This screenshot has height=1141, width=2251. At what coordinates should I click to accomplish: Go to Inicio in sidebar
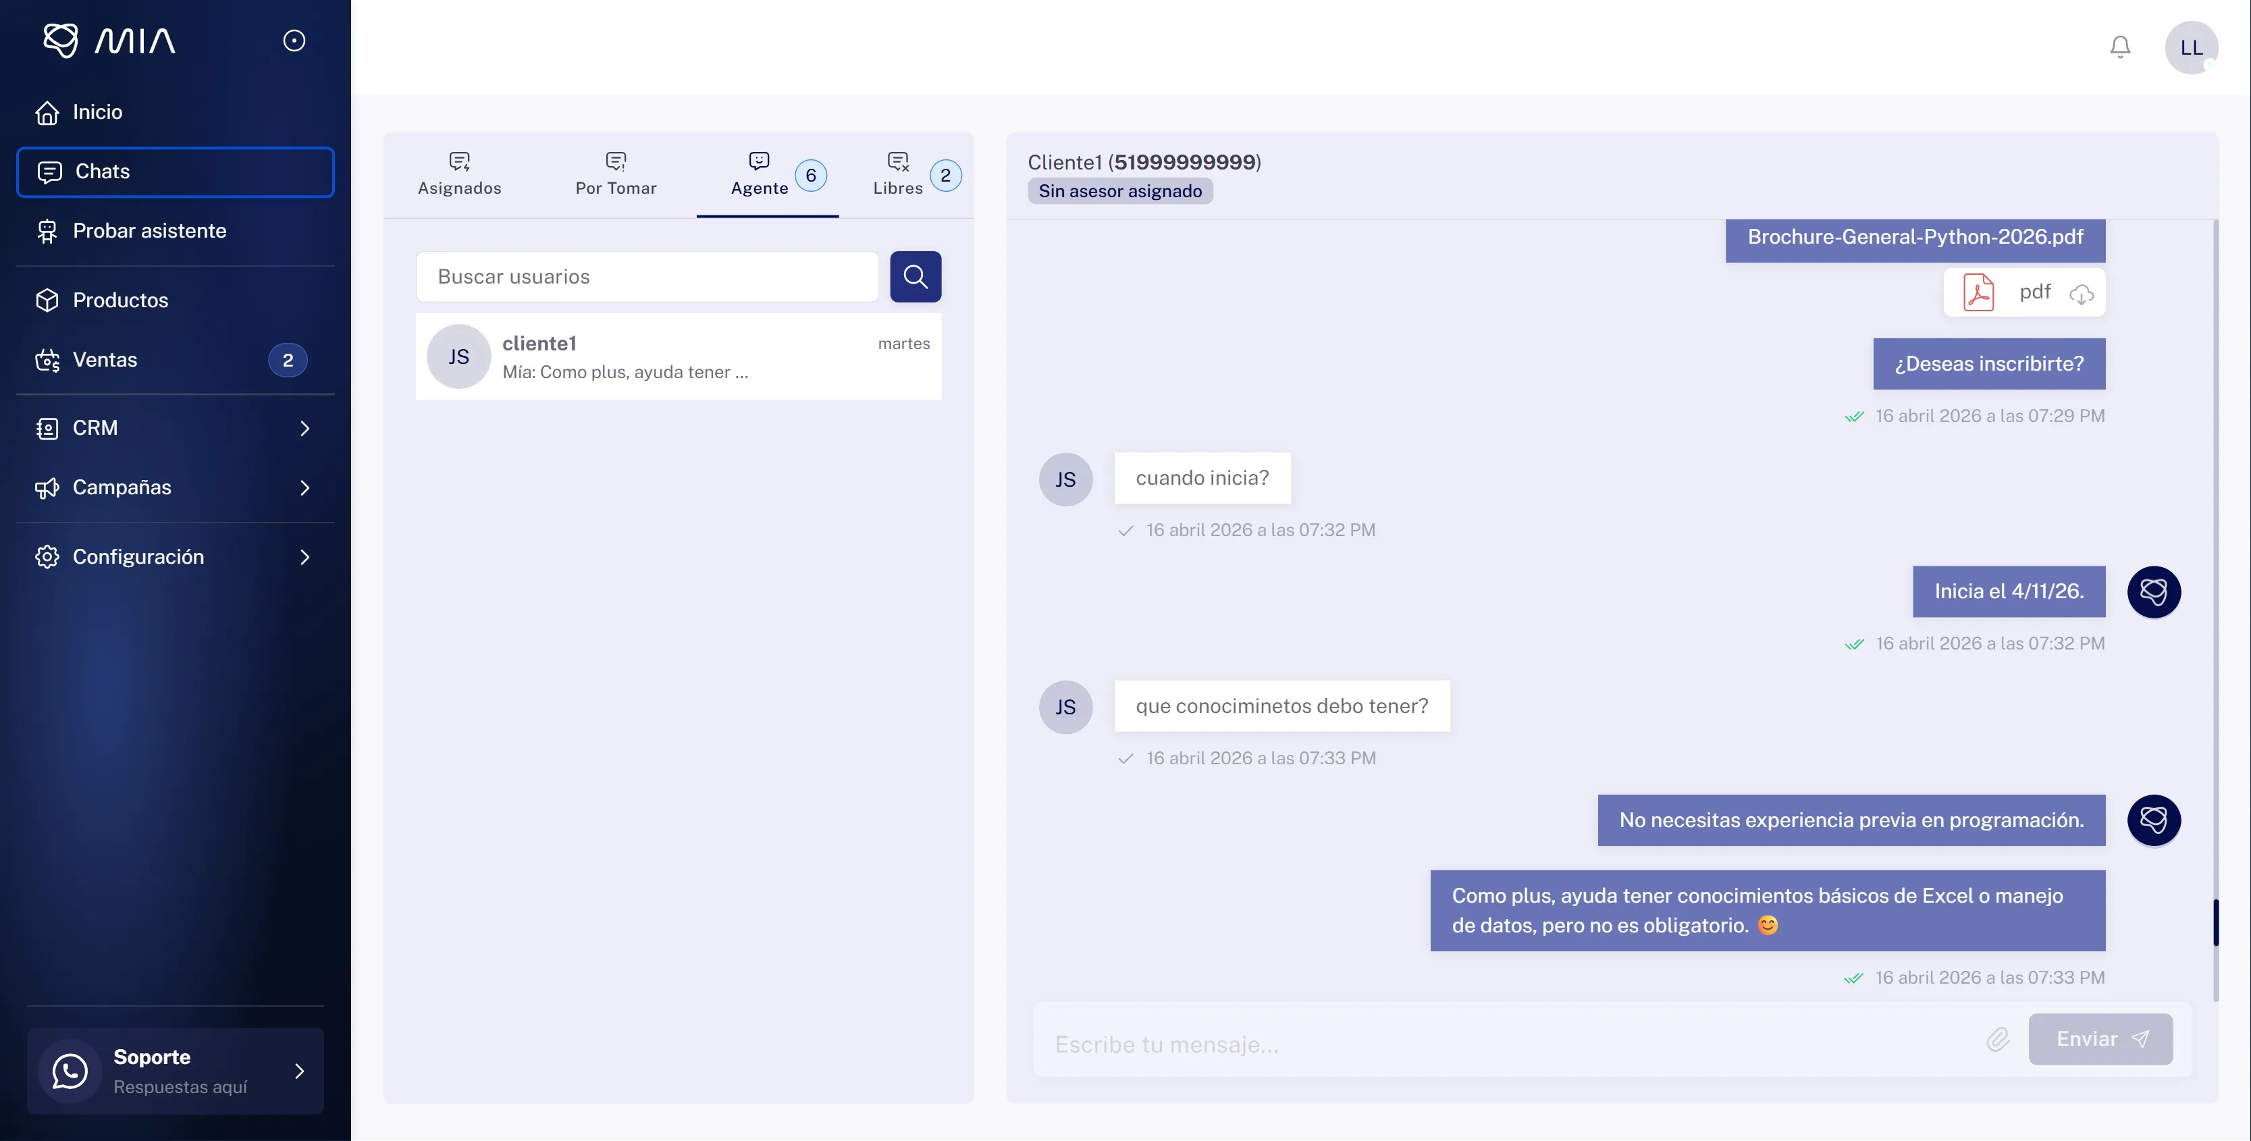[x=175, y=112]
